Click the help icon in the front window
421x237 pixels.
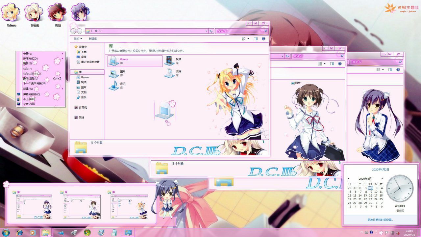tap(263, 39)
